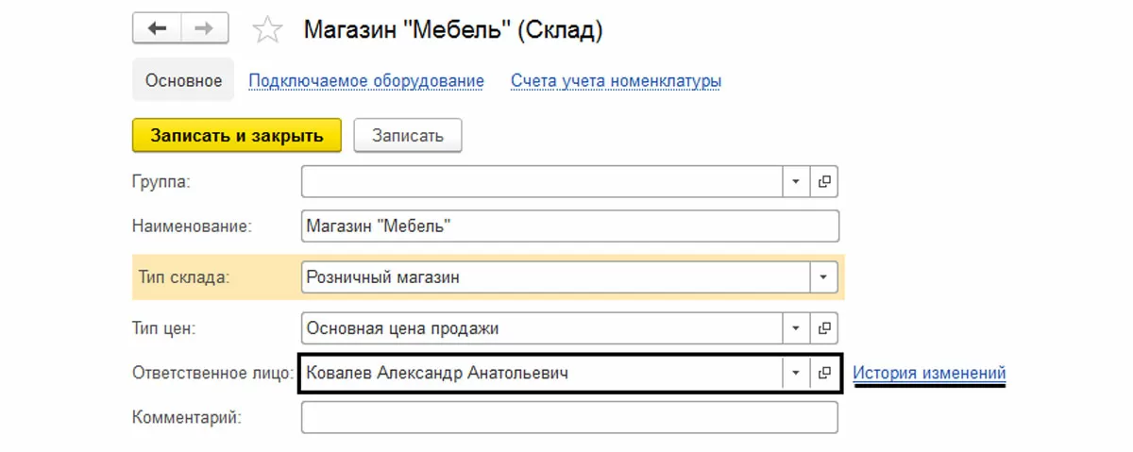The height and width of the screenshot is (452, 1133).
Task: Open the История изменений link
Action: pyautogui.click(x=929, y=373)
